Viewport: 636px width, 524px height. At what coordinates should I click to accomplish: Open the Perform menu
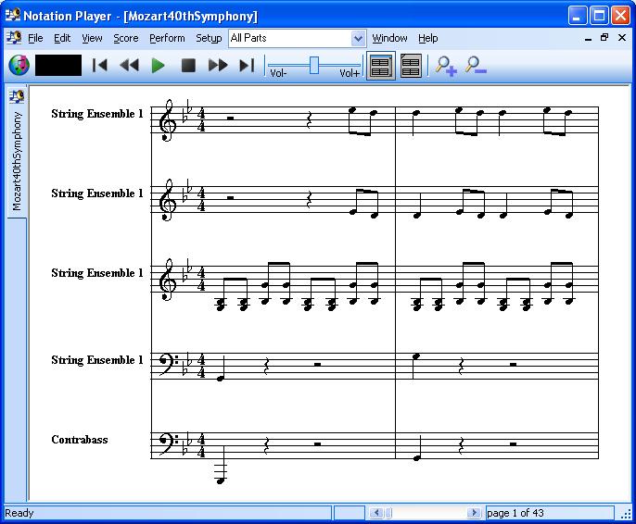point(167,38)
